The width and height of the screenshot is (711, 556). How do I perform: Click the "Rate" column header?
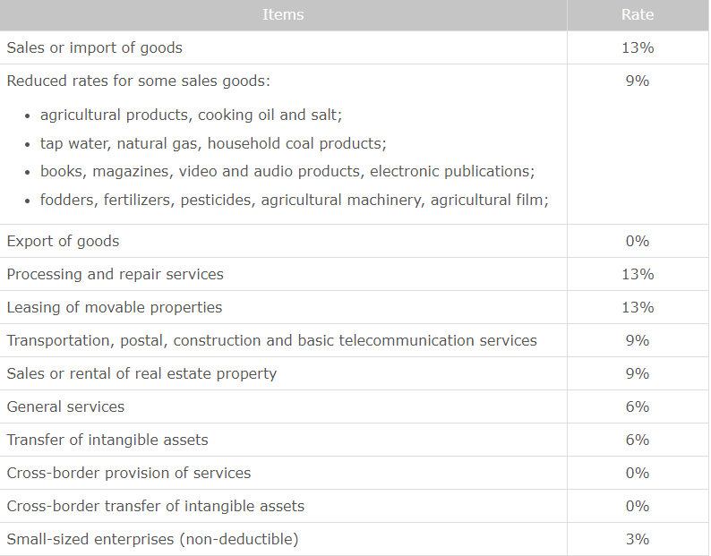tap(637, 14)
